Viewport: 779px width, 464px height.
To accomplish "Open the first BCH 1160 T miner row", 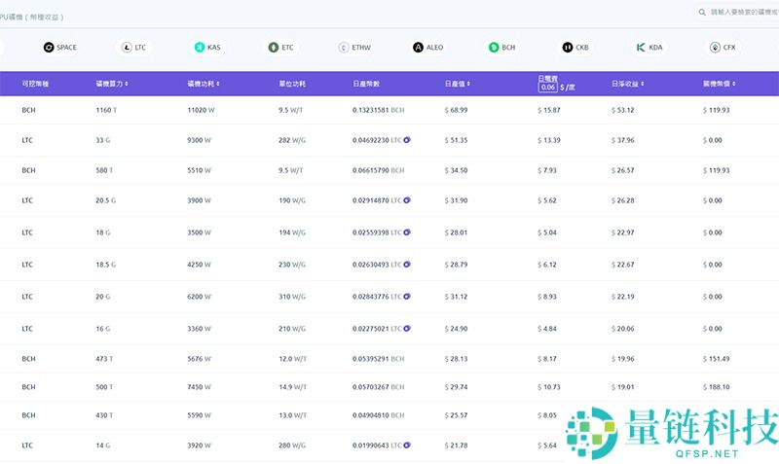I will (x=389, y=110).
